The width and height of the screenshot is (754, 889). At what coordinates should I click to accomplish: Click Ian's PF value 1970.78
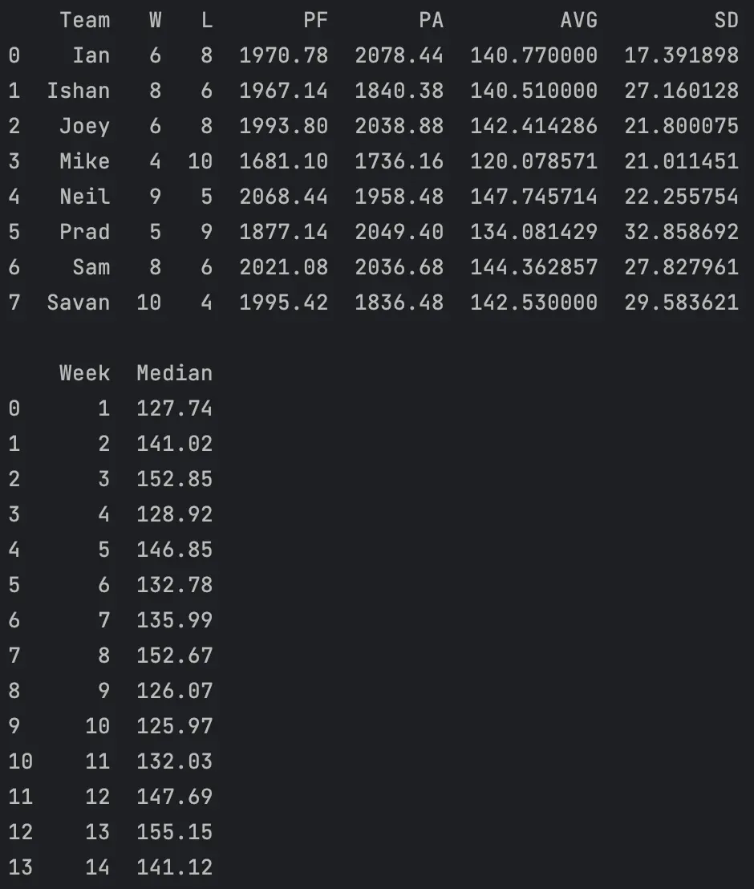pos(283,55)
